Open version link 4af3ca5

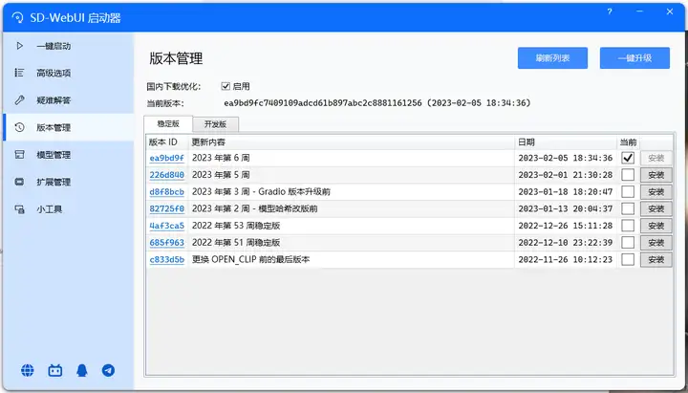[166, 226]
